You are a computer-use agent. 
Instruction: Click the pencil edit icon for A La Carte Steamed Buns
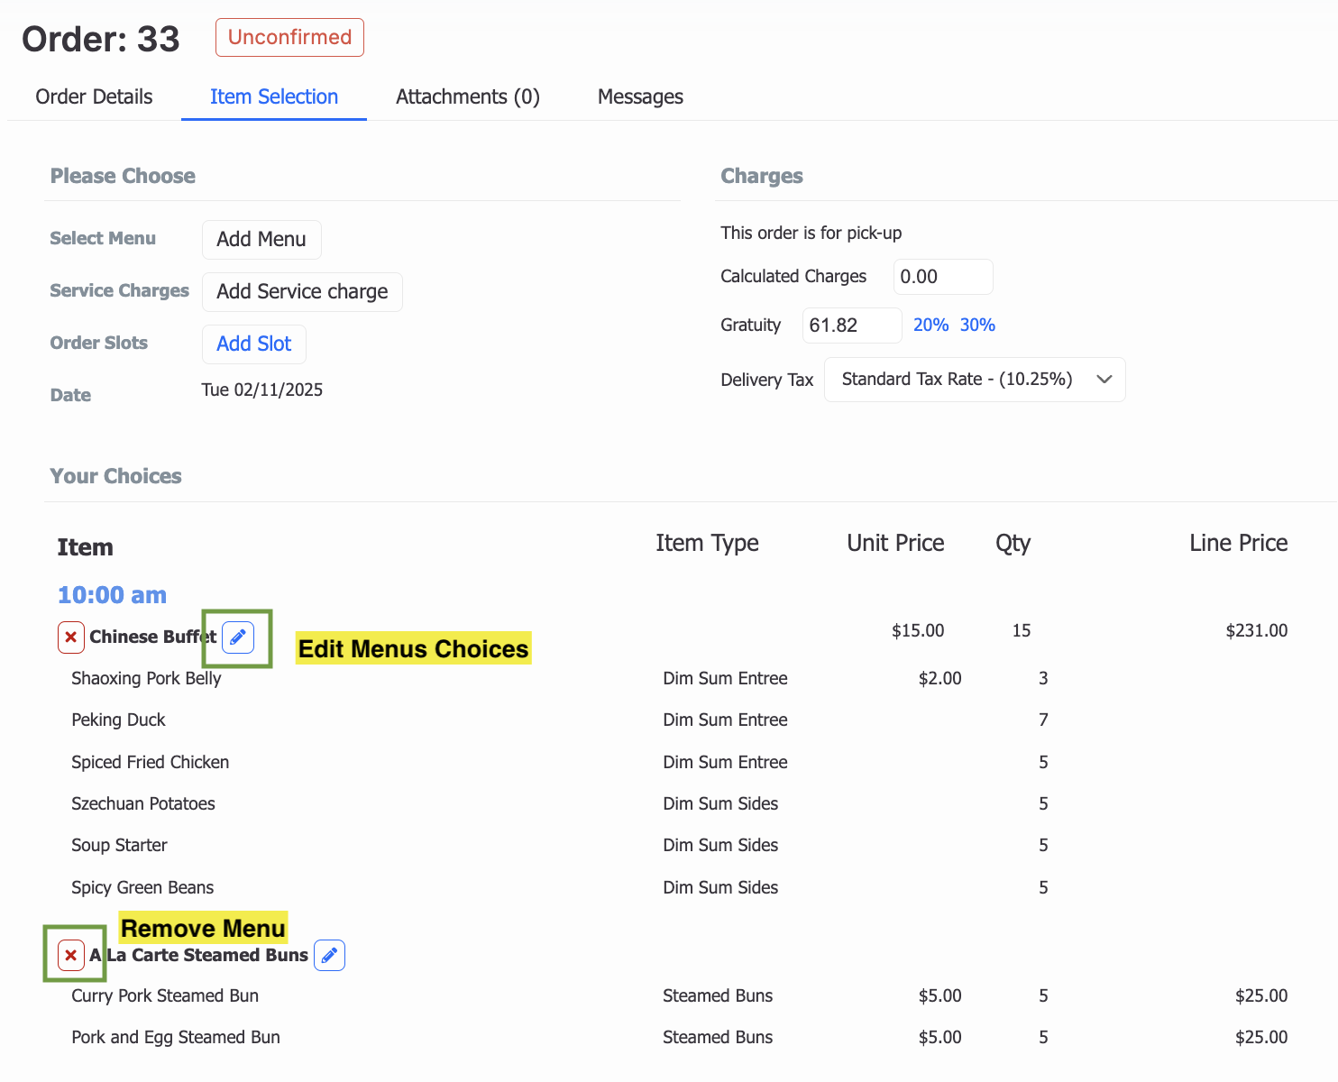coord(330,956)
